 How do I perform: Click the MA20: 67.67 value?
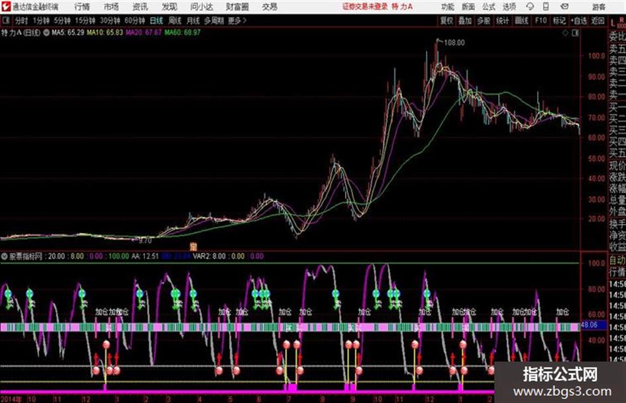144,32
